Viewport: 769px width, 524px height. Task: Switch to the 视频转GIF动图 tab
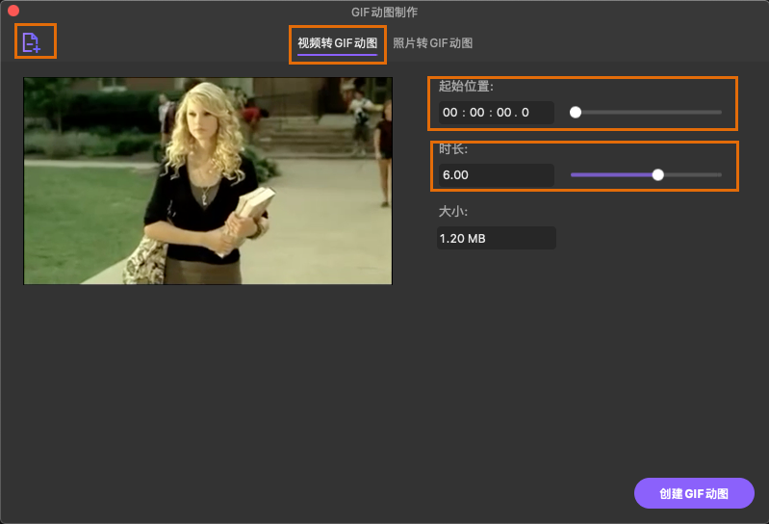pyautogui.click(x=337, y=43)
